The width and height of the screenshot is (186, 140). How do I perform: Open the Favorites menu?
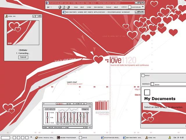[x=99, y=7]
